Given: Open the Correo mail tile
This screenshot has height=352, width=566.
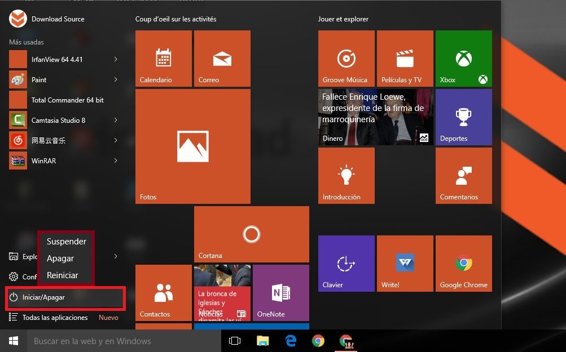Looking at the screenshot, I should [222, 59].
